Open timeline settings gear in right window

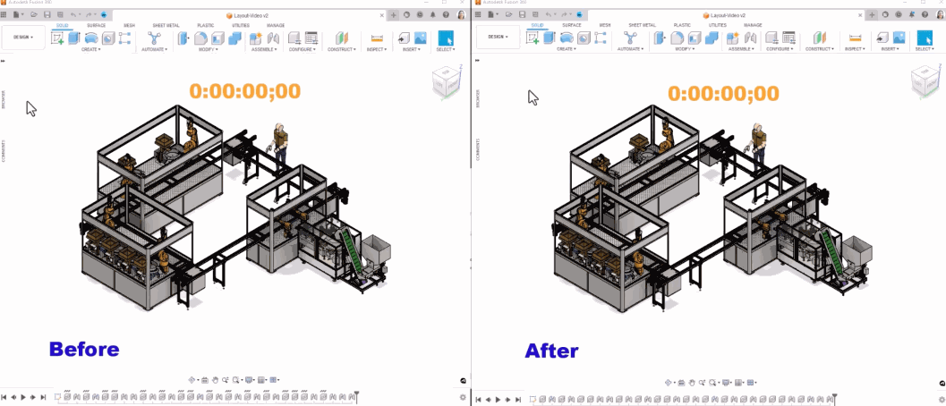click(x=942, y=398)
